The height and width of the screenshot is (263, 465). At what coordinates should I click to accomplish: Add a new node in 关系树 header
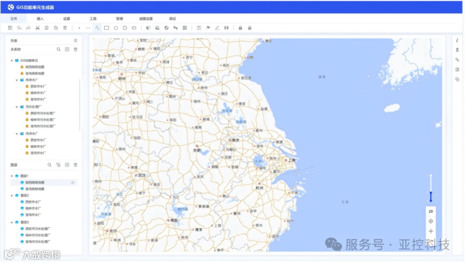tap(67, 49)
